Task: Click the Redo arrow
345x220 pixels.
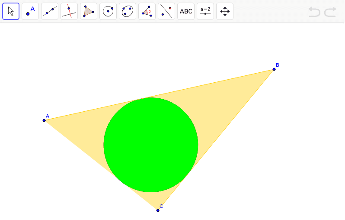Action: [x=330, y=12]
